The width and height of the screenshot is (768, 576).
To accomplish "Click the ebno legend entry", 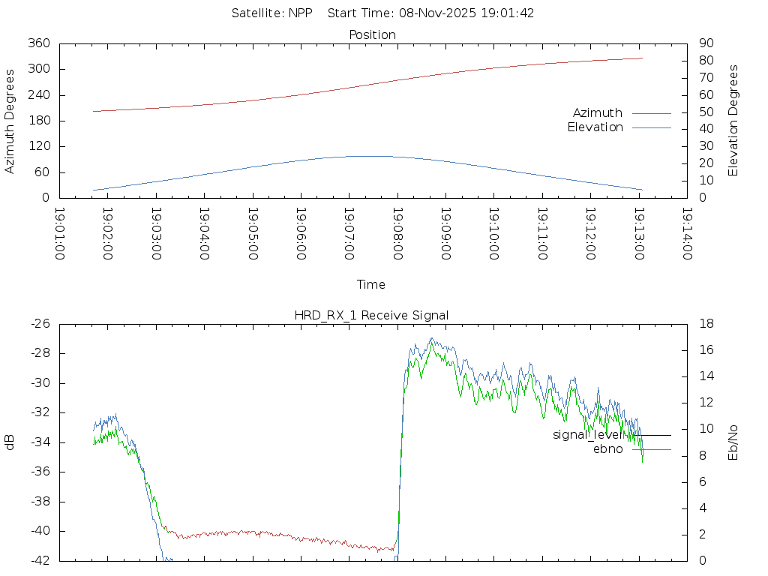I will point(607,449).
